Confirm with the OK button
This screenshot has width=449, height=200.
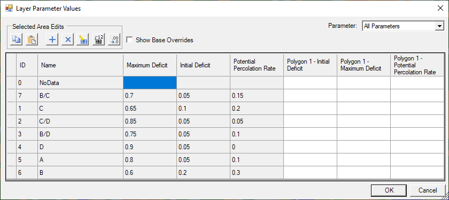(389, 190)
